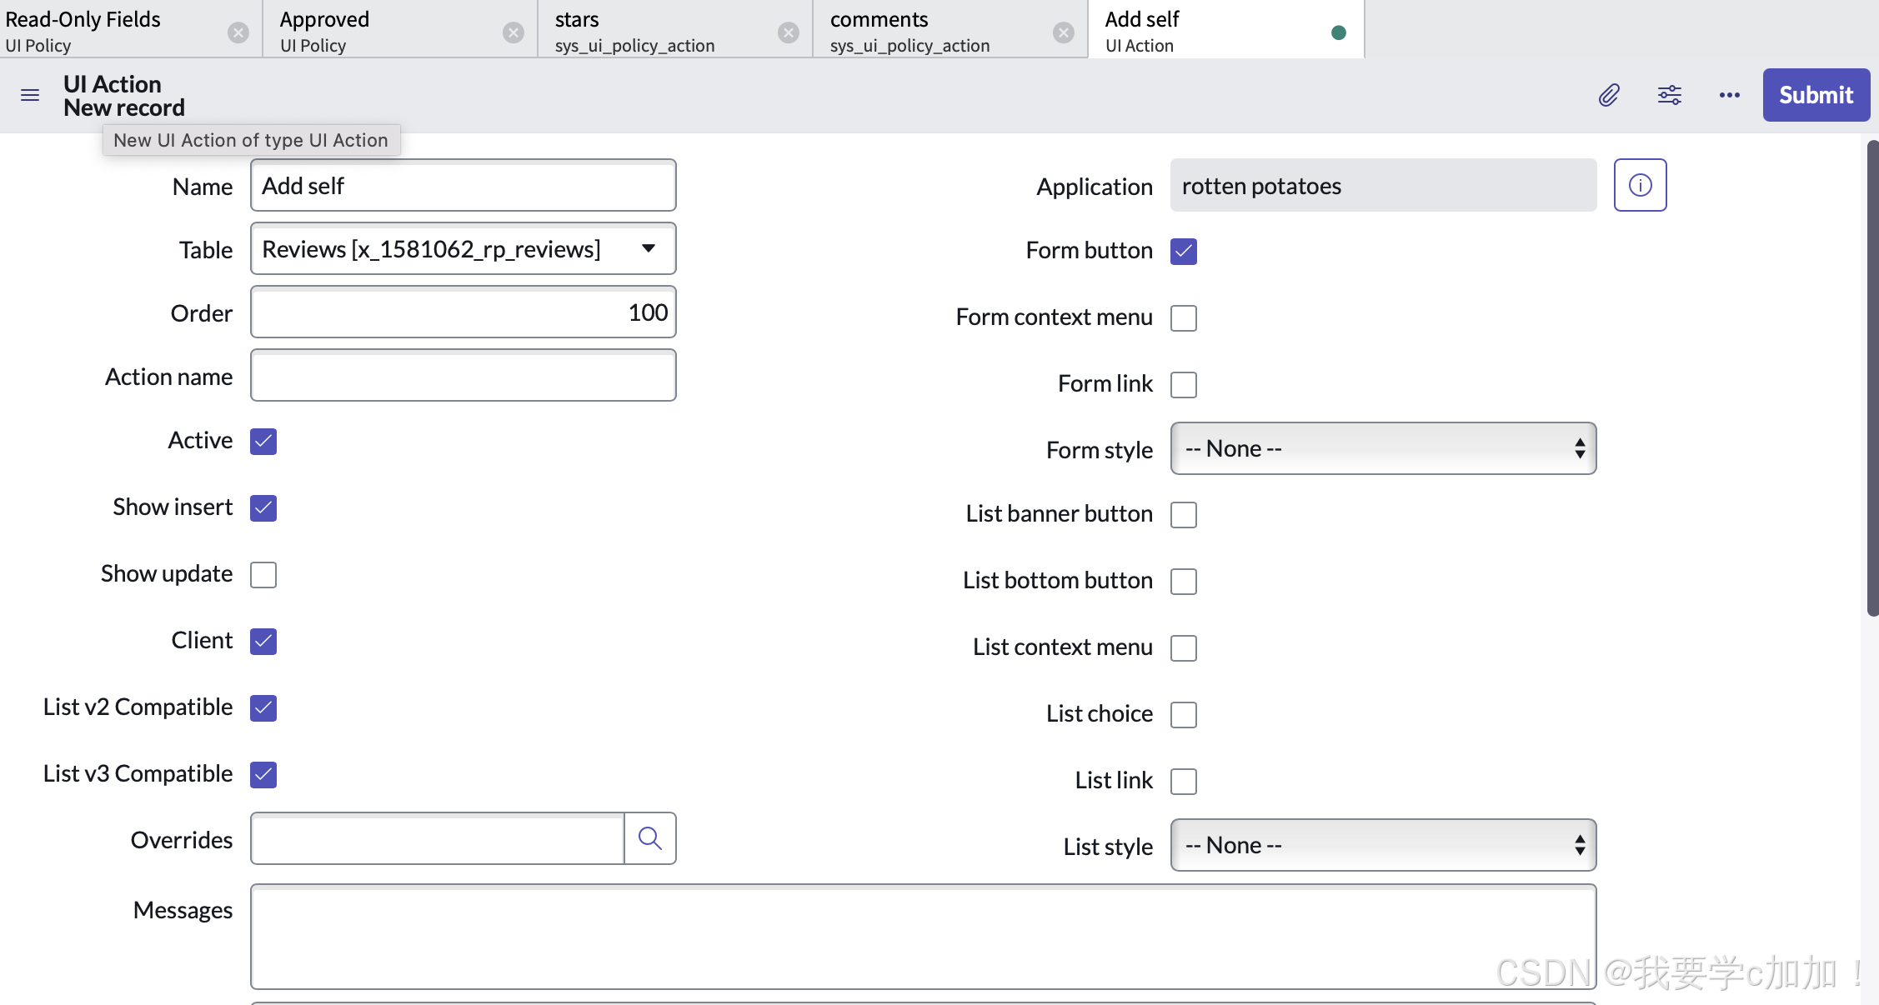Close the stars policy action tab
The image size is (1879, 1005).
tap(788, 32)
